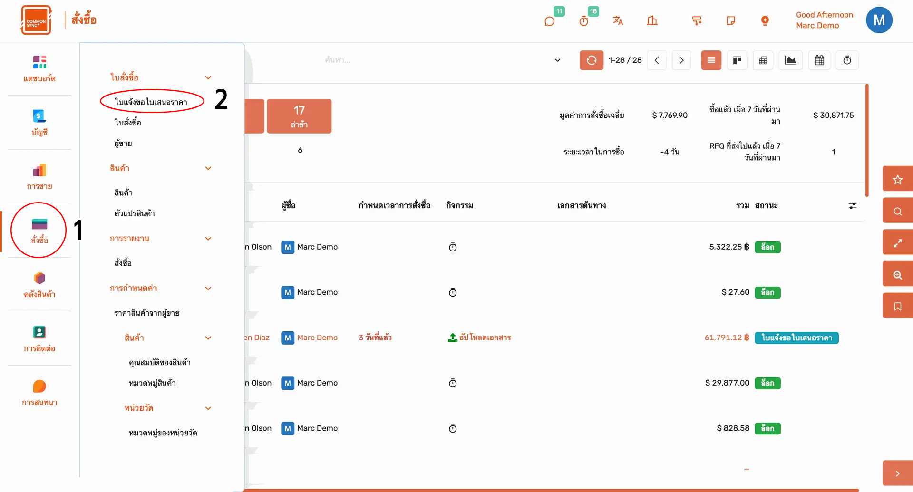Switch to graph chart view
The image size is (913, 492).
[790, 60]
